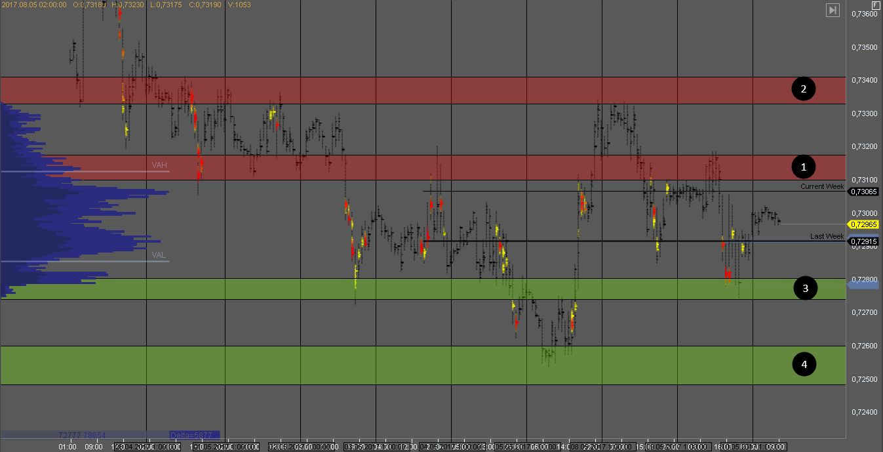Click the Delta=5877 bar at the bottom
The image size is (883, 452).
pyautogui.click(x=194, y=435)
